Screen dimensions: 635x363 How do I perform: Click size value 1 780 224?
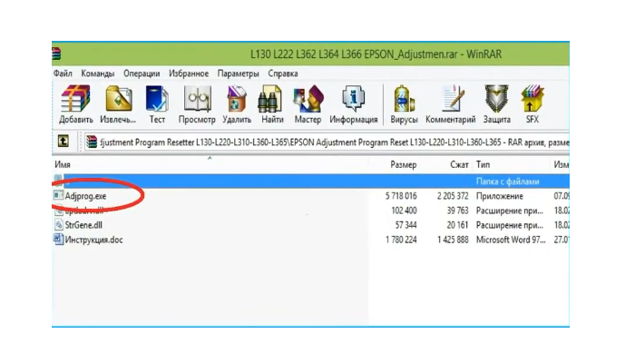[x=401, y=240]
